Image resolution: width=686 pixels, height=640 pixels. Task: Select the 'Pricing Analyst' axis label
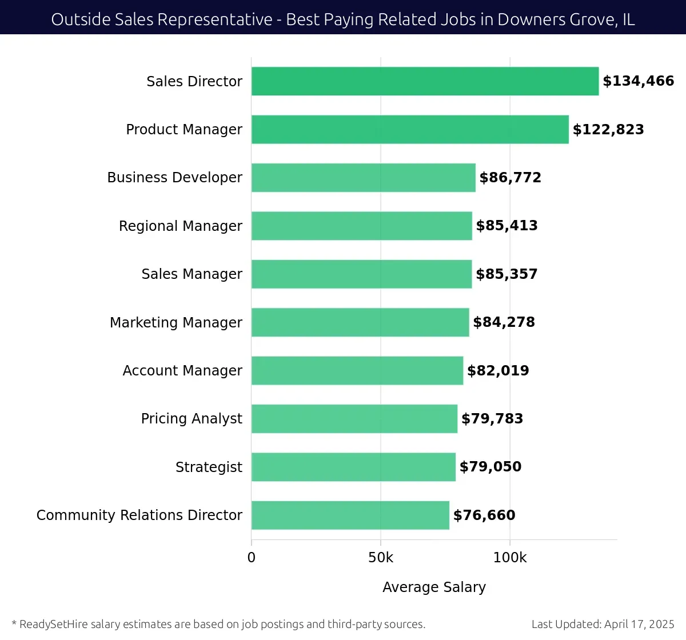pyautogui.click(x=192, y=419)
